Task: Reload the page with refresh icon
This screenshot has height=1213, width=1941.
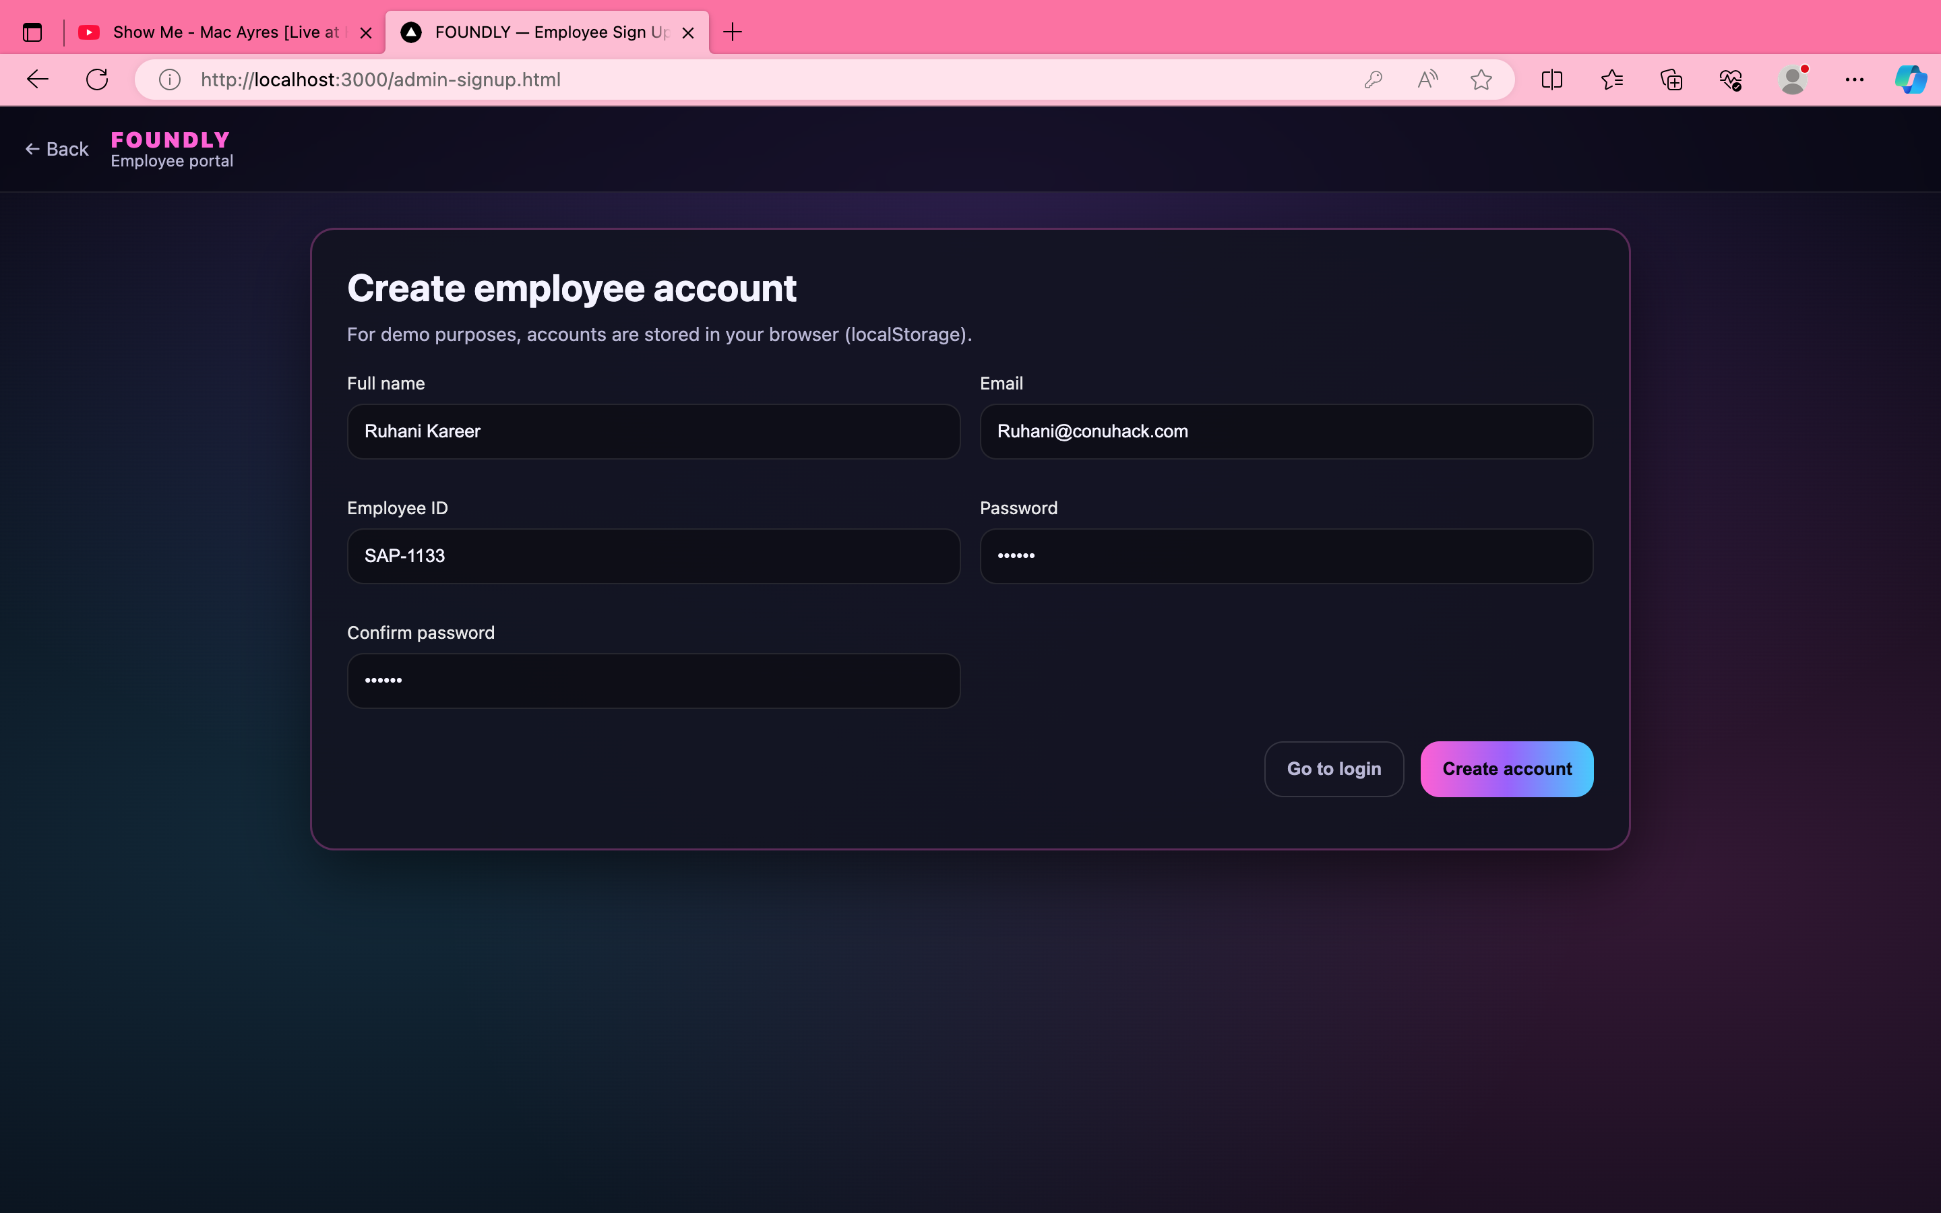Action: click(x=97, y=80)
